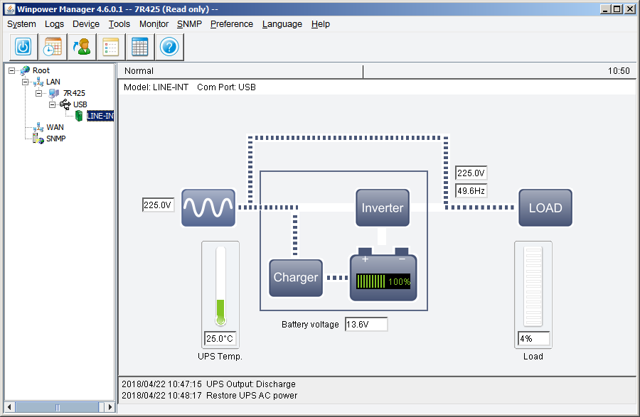Select the WAN tree item

click(x=55, y=127)
